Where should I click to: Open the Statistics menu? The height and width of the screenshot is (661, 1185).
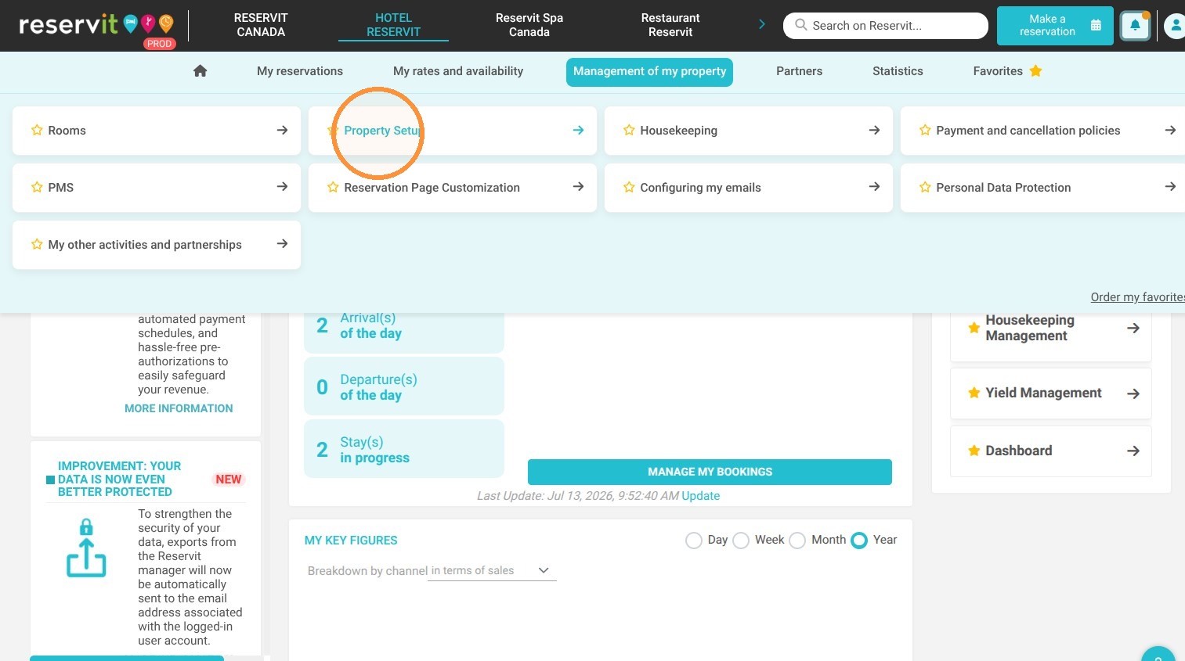[x=898, y=71]
